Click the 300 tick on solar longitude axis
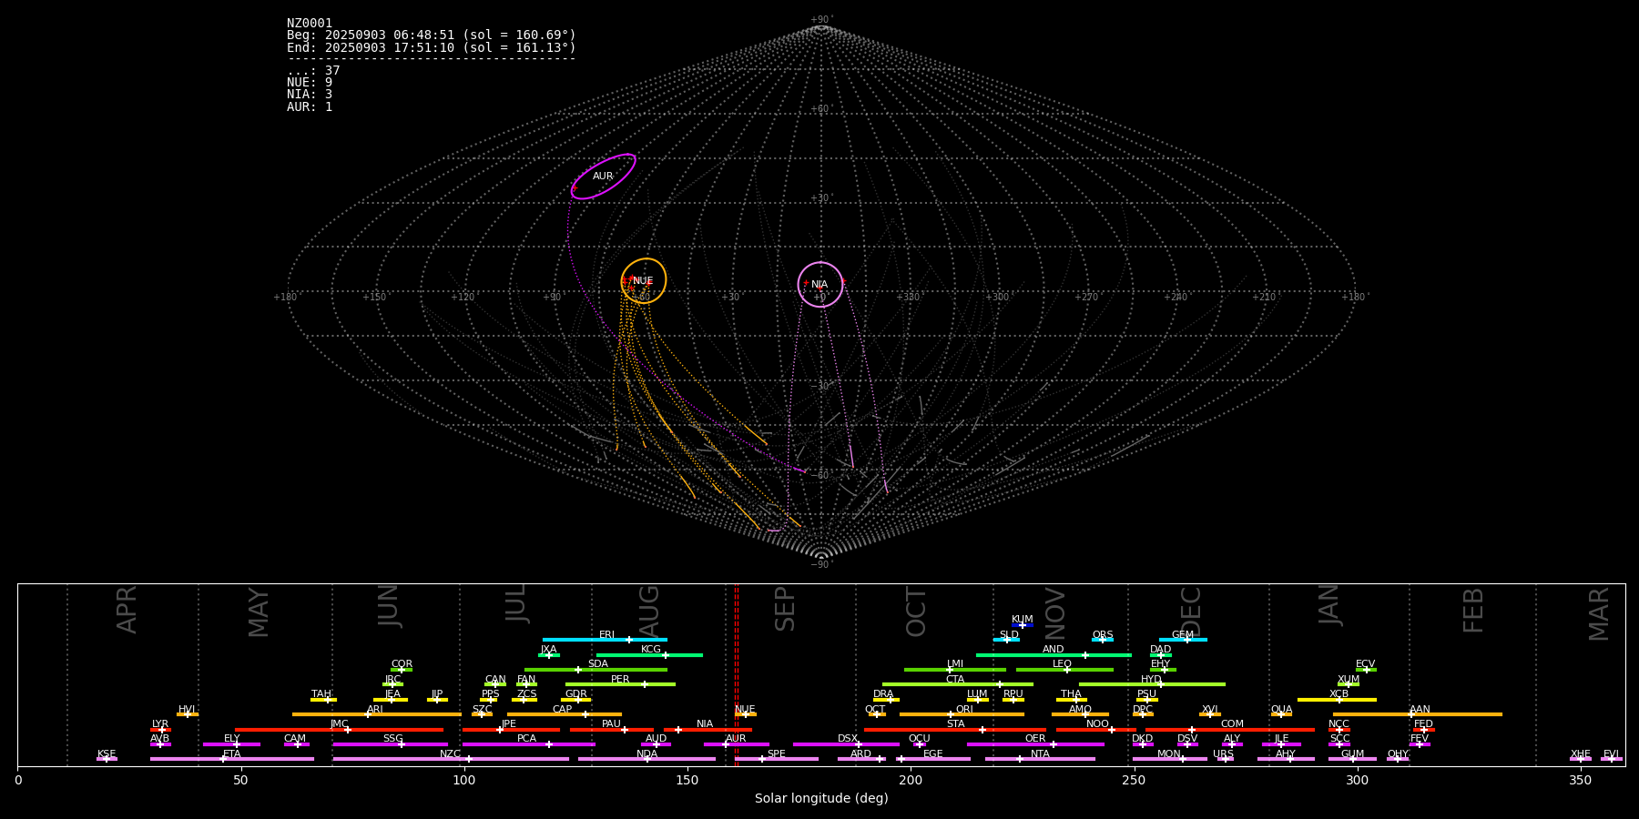Image resolution: width=1639 pixels, height=819 pixels. point(1357,780)
